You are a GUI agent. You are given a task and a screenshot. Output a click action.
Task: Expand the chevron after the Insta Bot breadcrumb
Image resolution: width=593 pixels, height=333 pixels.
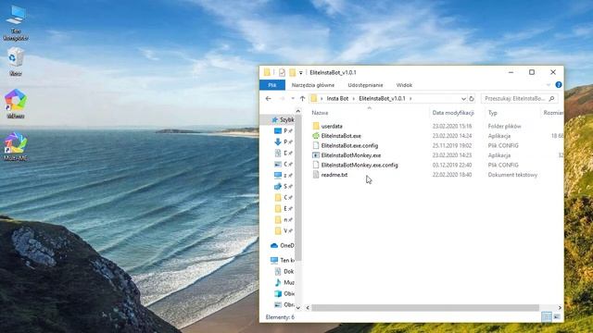(x=354, y=99)
